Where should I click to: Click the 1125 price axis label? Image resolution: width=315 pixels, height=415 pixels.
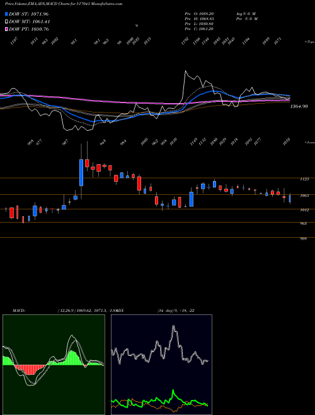(304, 179)
